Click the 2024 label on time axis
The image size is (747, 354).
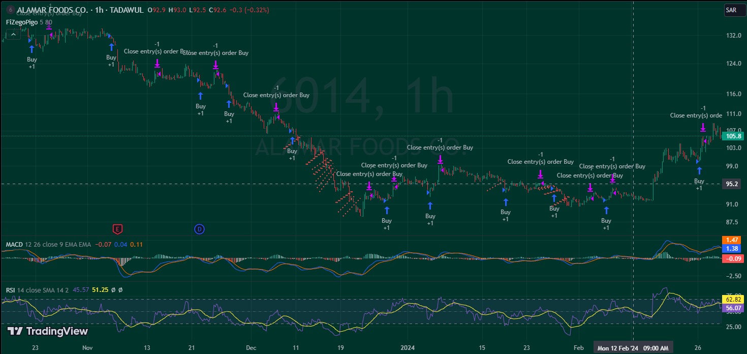pos(407,348)
